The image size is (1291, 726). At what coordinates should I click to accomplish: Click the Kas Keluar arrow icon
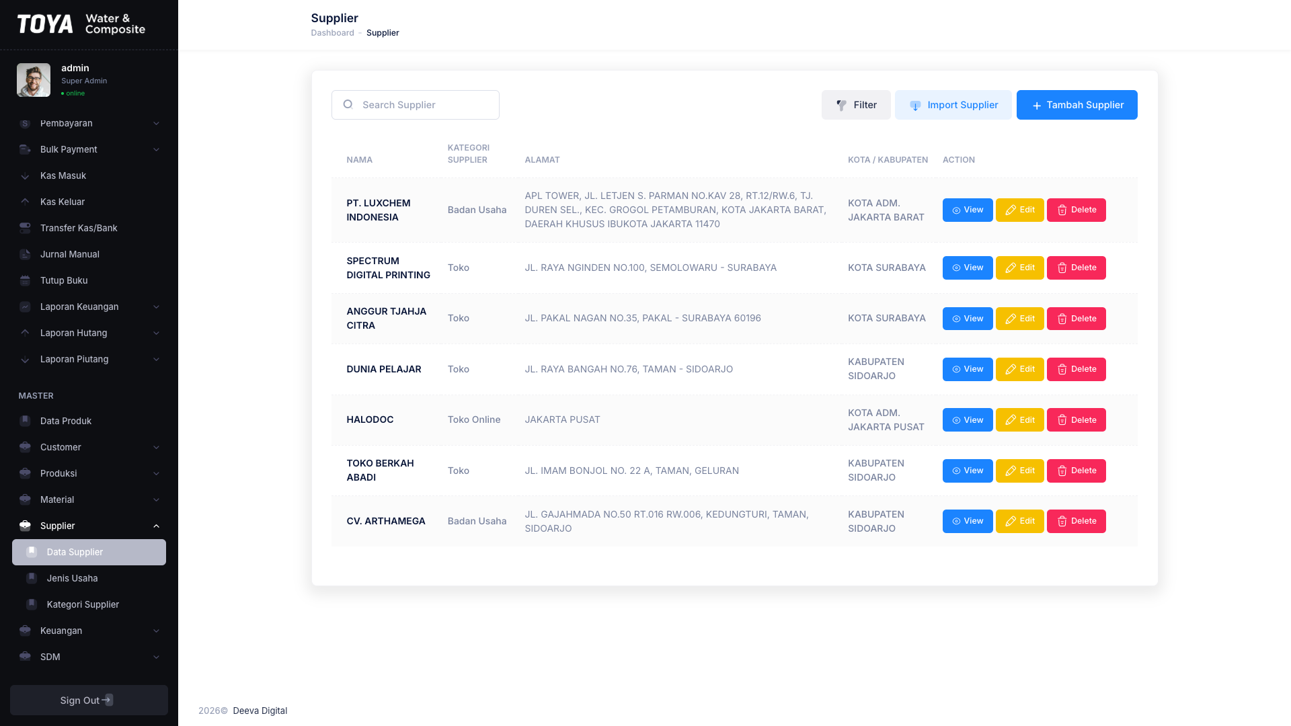[x=25, y=202]
